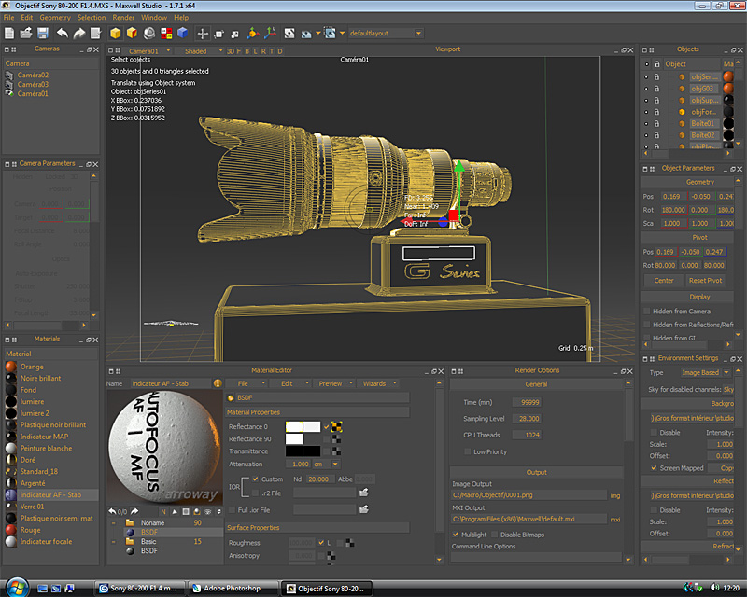
Task: Click the yellow-and-red cube toolbar icon
Action: (x=132, y=33)
